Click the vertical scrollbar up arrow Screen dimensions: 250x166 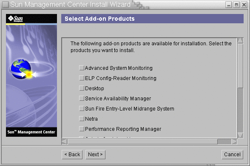click(240, 41)
